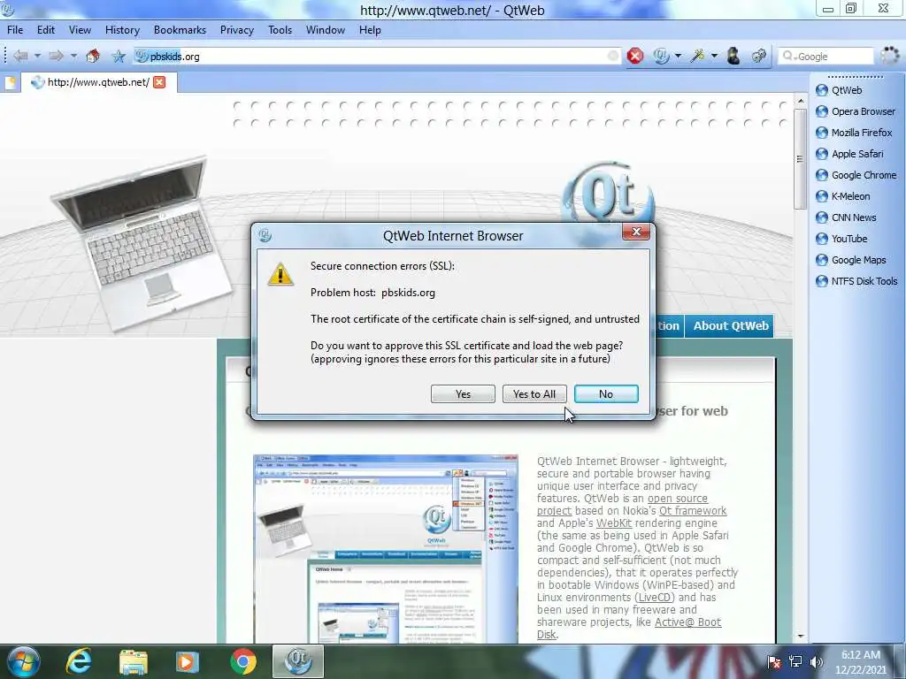Screen dimensions: 906x679
Task: Open NTFS Disk Tools sidebar bookmark
Action: 856,281
